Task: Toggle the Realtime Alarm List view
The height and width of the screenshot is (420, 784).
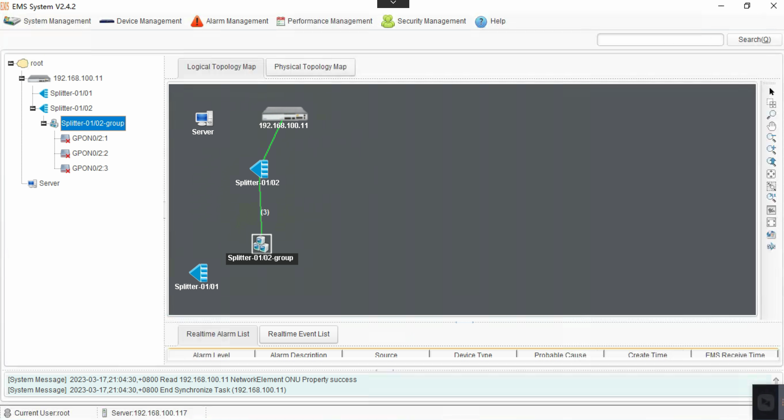Action: coord(217,334)
